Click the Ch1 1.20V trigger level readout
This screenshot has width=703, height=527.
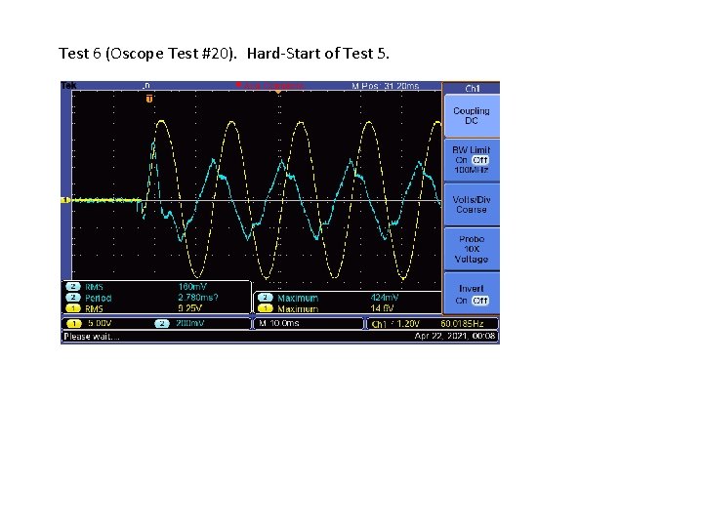click(395, 324)
